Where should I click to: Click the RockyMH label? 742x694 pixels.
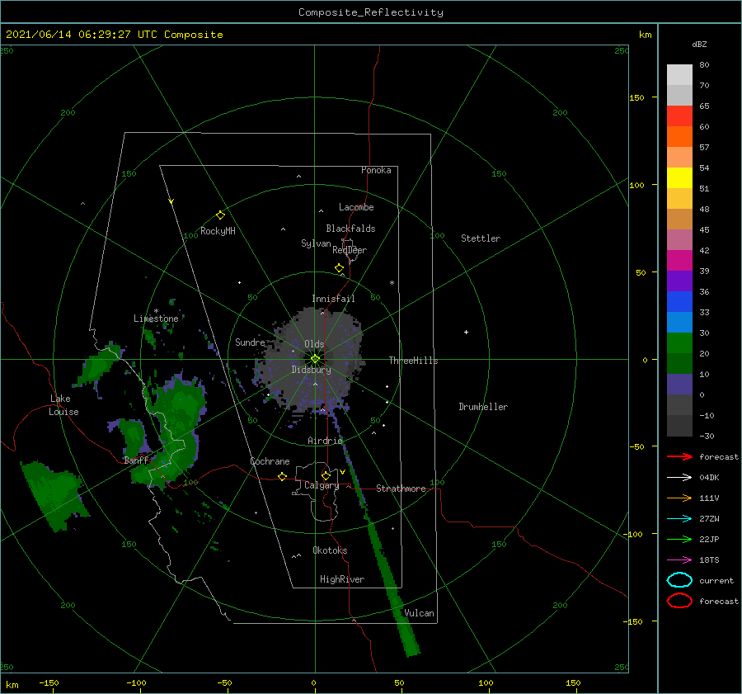(218, 231)
